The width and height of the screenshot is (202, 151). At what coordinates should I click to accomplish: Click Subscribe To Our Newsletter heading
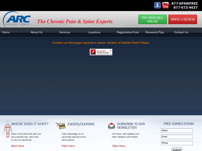[131, 126]
